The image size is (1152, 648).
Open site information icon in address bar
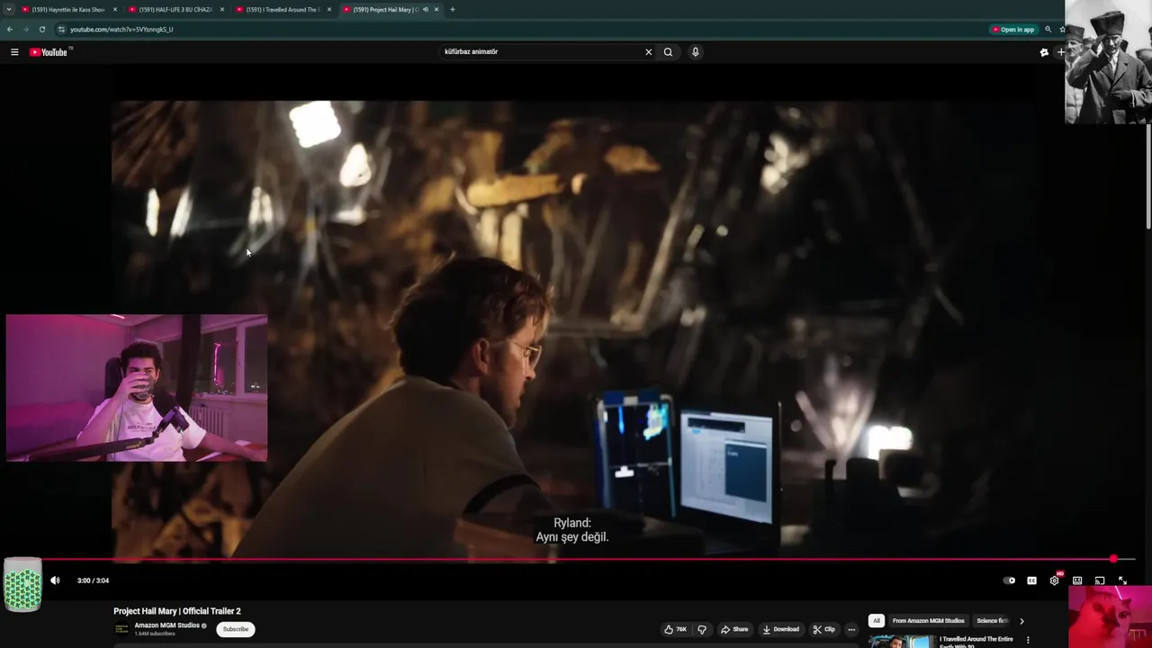pyautogui.click(x=61, y=29)
